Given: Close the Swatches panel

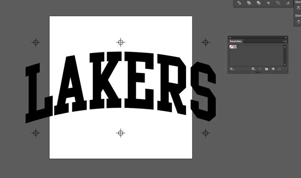Looking at the screenshot, I should [x=230, y=38].
